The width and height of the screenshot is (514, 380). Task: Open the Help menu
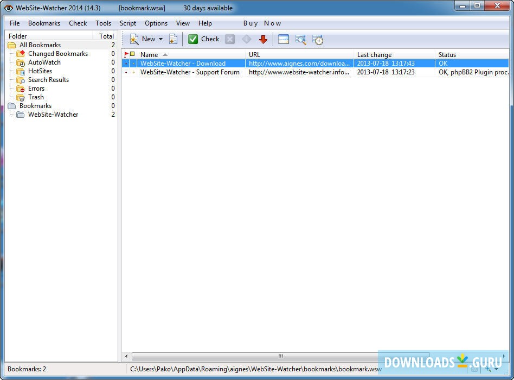click(x=205, y=23)
